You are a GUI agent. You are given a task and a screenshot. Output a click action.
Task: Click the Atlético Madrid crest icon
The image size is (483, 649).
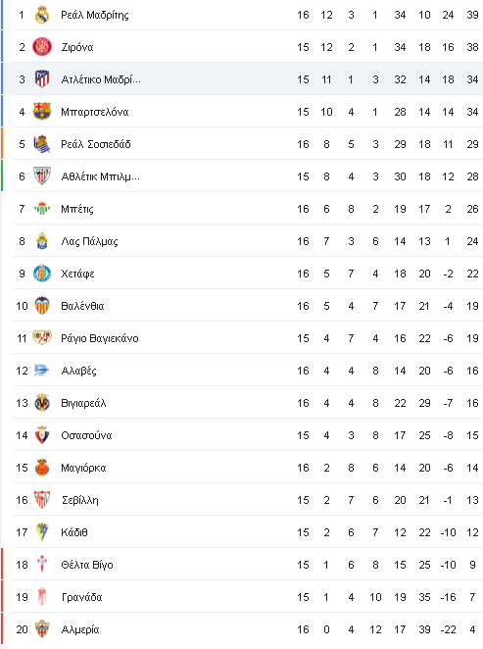(42, 79)
